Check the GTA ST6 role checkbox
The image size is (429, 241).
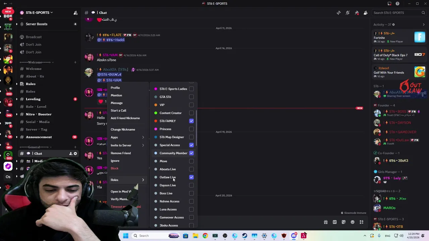(191, 97)
